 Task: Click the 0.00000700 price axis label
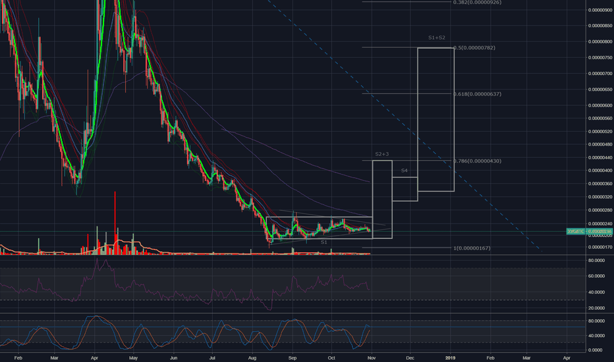click(600, 74)
